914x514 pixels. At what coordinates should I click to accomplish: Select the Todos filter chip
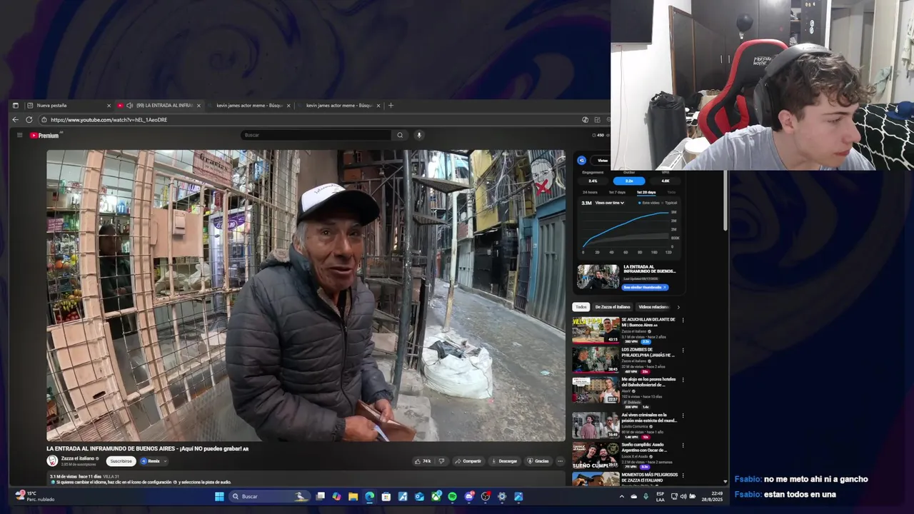click(x=581, y=307)
